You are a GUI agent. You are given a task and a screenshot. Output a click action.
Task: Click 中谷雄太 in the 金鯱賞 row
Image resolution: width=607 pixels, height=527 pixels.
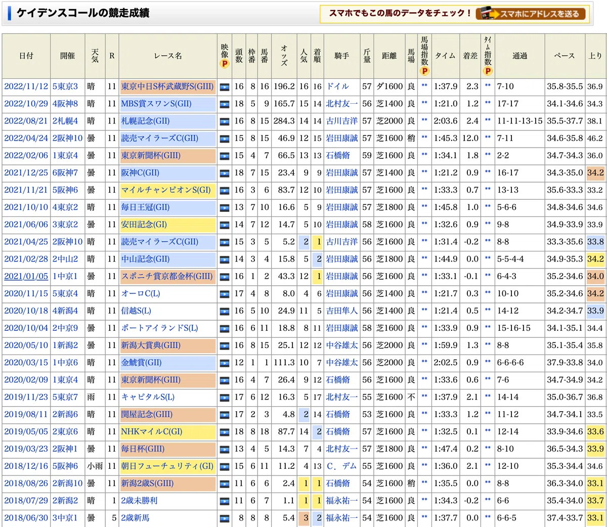341,363
